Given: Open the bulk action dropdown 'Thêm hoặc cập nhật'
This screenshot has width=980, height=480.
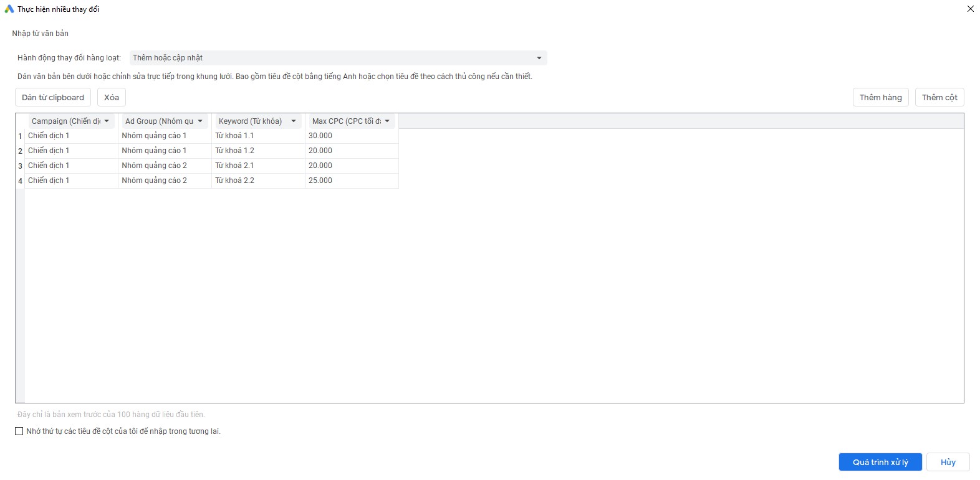Looking at the screenshot, I should tap(338, 58).
